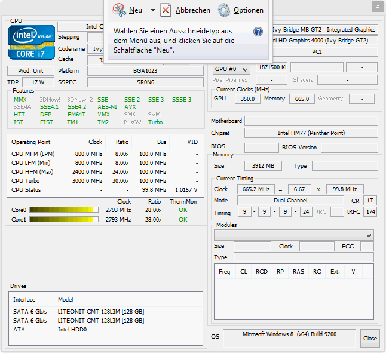Screen dimensions: 386x353
Task: Select the CPU Turbo row
Action: [x=105, y=181]
